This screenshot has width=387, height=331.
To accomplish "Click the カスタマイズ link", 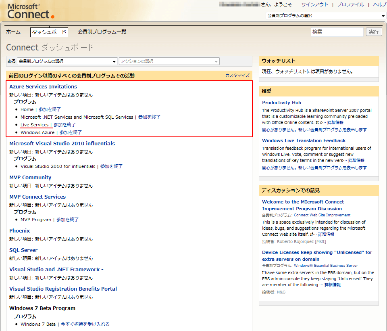I will (x=237, y=75).
